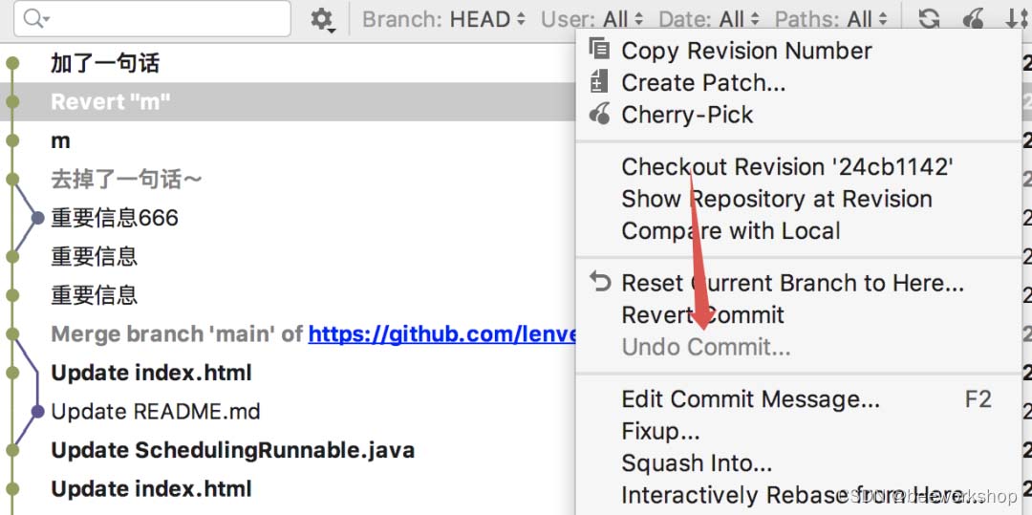Open the Branch: HEAD filter dropdown

pos(444,19)
